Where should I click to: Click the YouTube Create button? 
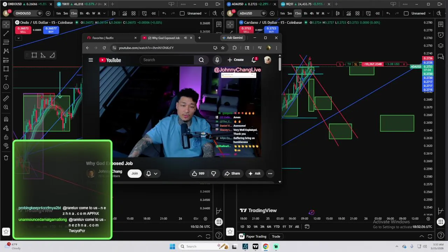tap(236, 60)
